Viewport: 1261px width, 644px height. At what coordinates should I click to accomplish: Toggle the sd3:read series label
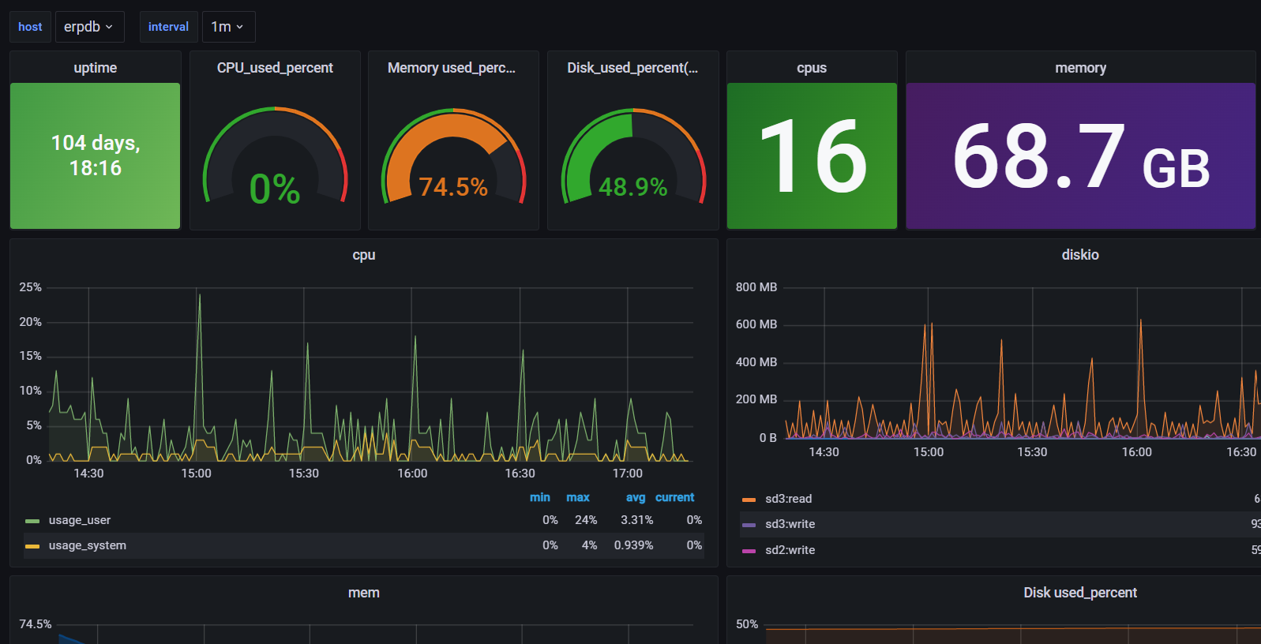(788, 499)
